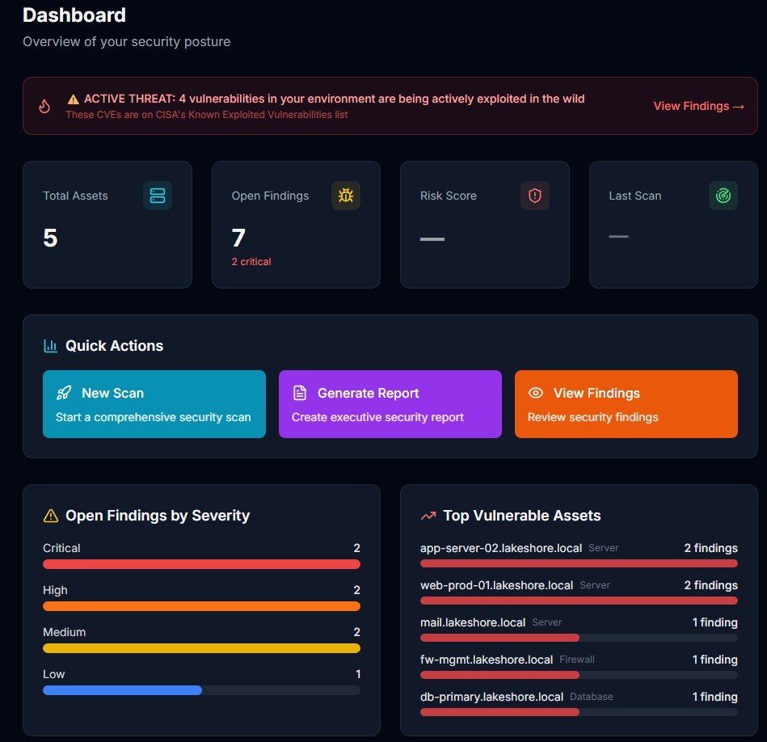Click the blue Low severity bar
The width and height of the screenshot is (767, 742).
[122, 690]
